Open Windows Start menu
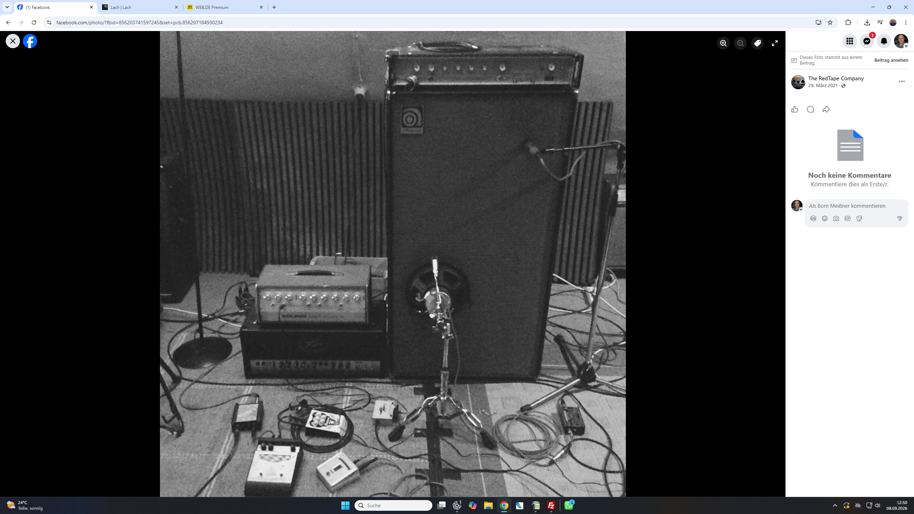Image resolution: width=914 pixels, height=514 pixels. (345, 505)
